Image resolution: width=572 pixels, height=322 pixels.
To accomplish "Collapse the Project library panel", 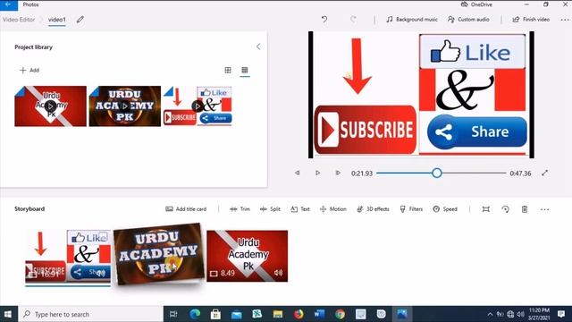I will [x=258, y=47].
